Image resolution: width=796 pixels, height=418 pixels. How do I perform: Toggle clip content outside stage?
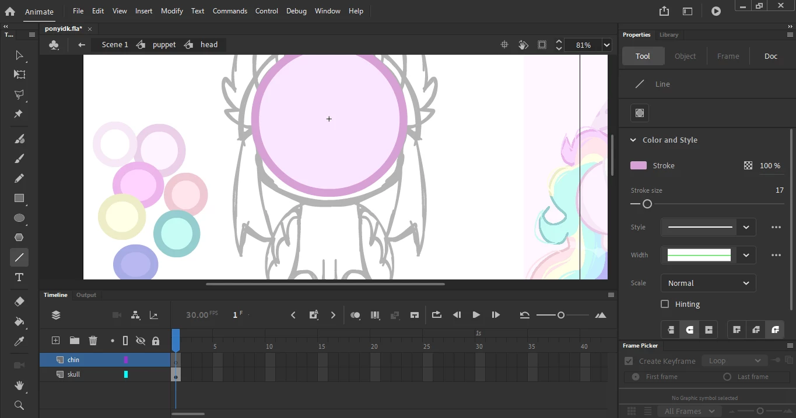[542, 45]
